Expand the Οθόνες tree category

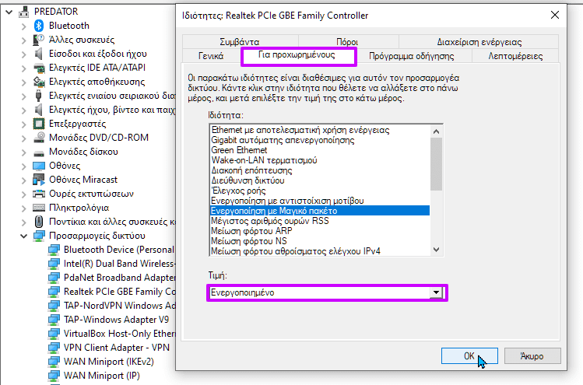click(x=24, y=166)
